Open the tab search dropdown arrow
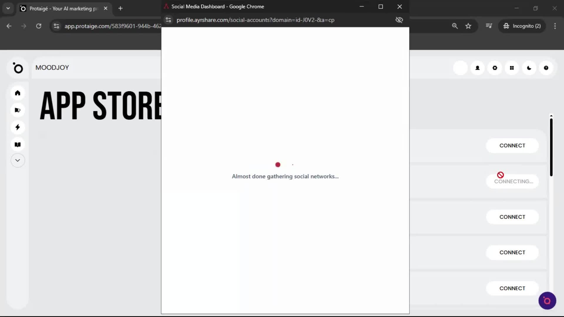Viewport: 564px width, 317px height. point(8,8)
